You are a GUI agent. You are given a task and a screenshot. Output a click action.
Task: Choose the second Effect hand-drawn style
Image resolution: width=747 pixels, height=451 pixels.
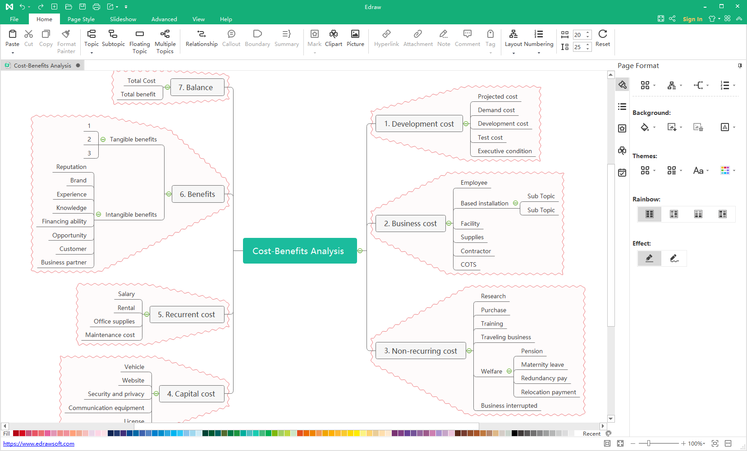coord(674,258)
